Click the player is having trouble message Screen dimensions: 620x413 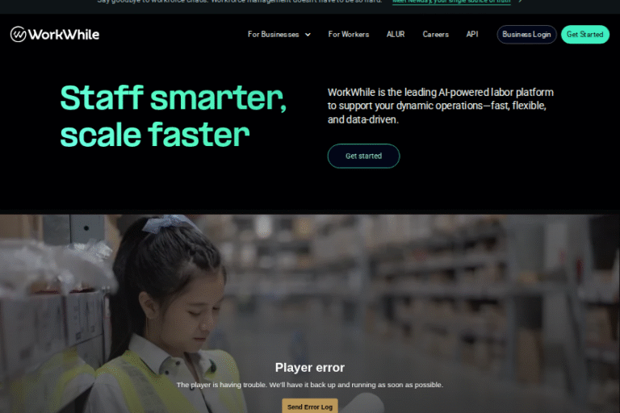coord(310,385)
